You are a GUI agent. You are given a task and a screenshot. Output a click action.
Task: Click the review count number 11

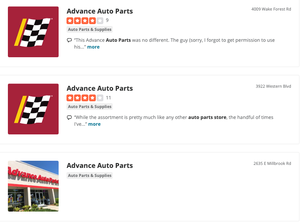[x=109, y=98]
